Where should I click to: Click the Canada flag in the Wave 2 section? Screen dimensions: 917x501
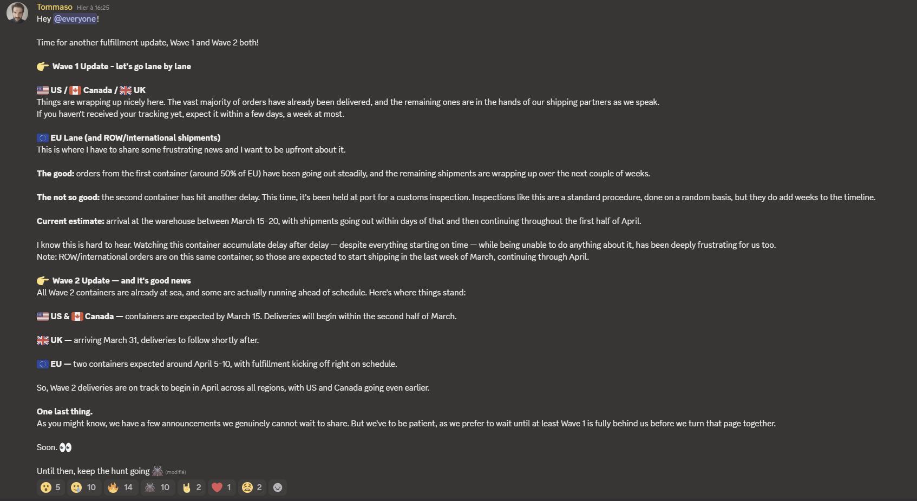coord(77,317)
